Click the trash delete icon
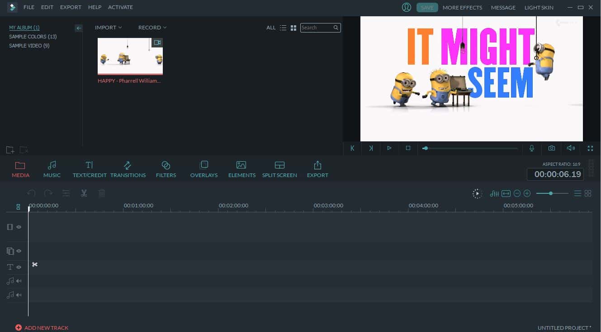 click(102, 193)
